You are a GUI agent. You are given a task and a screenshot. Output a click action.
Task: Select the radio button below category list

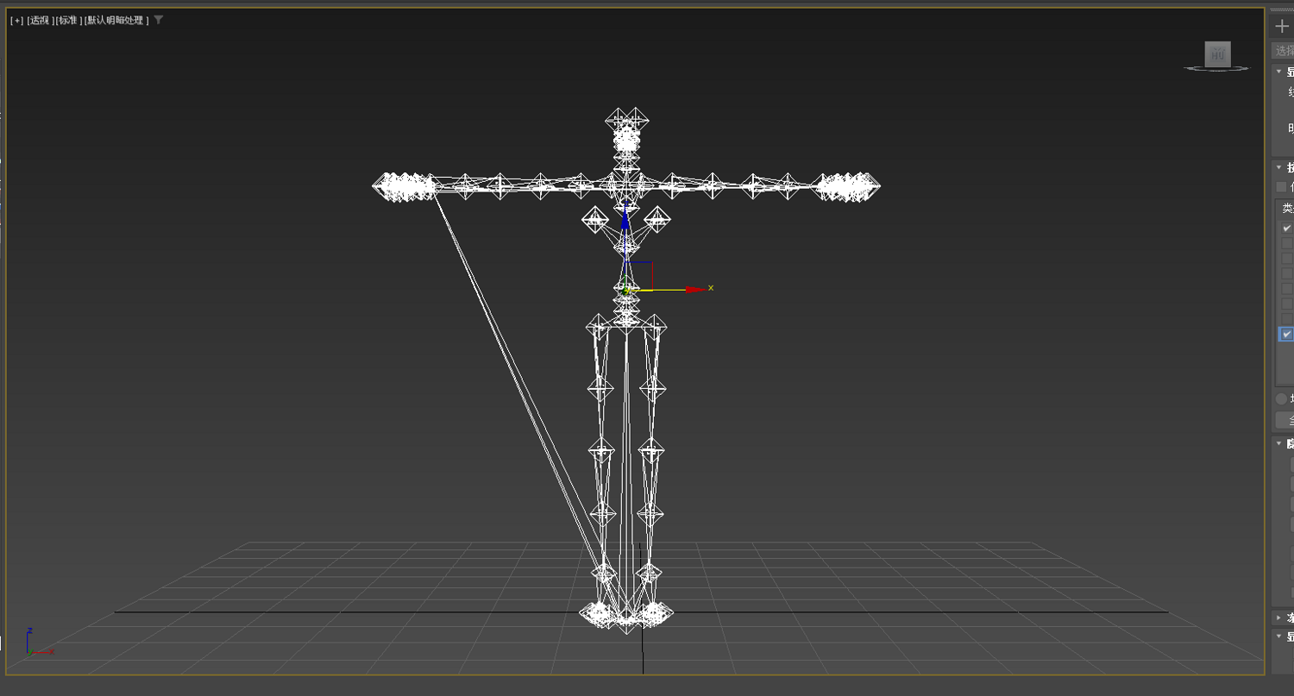click(1281, 398)
